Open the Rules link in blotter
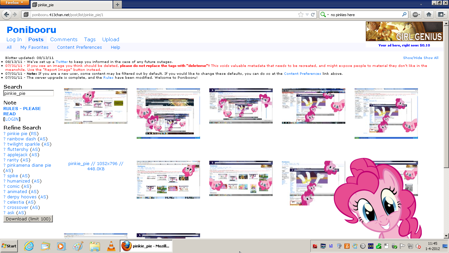This screenshot has width=449, height=253. tap(108, 78)
